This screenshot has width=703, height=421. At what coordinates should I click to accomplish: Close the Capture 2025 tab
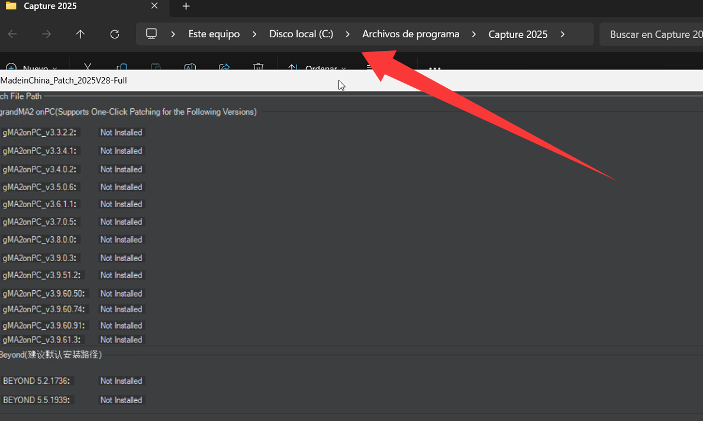pos(154,6)
